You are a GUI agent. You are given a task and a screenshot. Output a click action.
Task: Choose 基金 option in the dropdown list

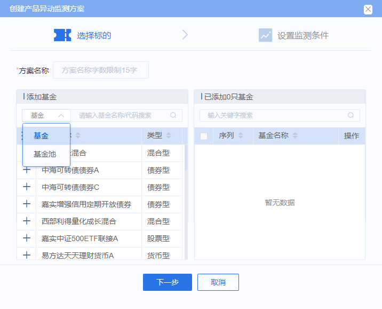[41, 136]
